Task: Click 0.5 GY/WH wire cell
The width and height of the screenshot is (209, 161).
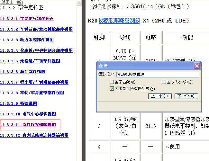Action: [125, 126]
